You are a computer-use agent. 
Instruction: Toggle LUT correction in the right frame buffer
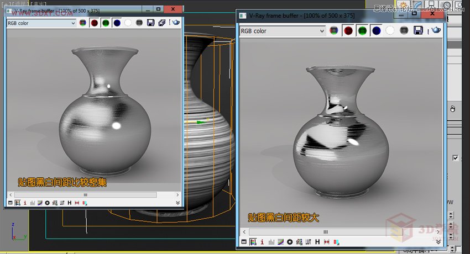coord(308,242)
